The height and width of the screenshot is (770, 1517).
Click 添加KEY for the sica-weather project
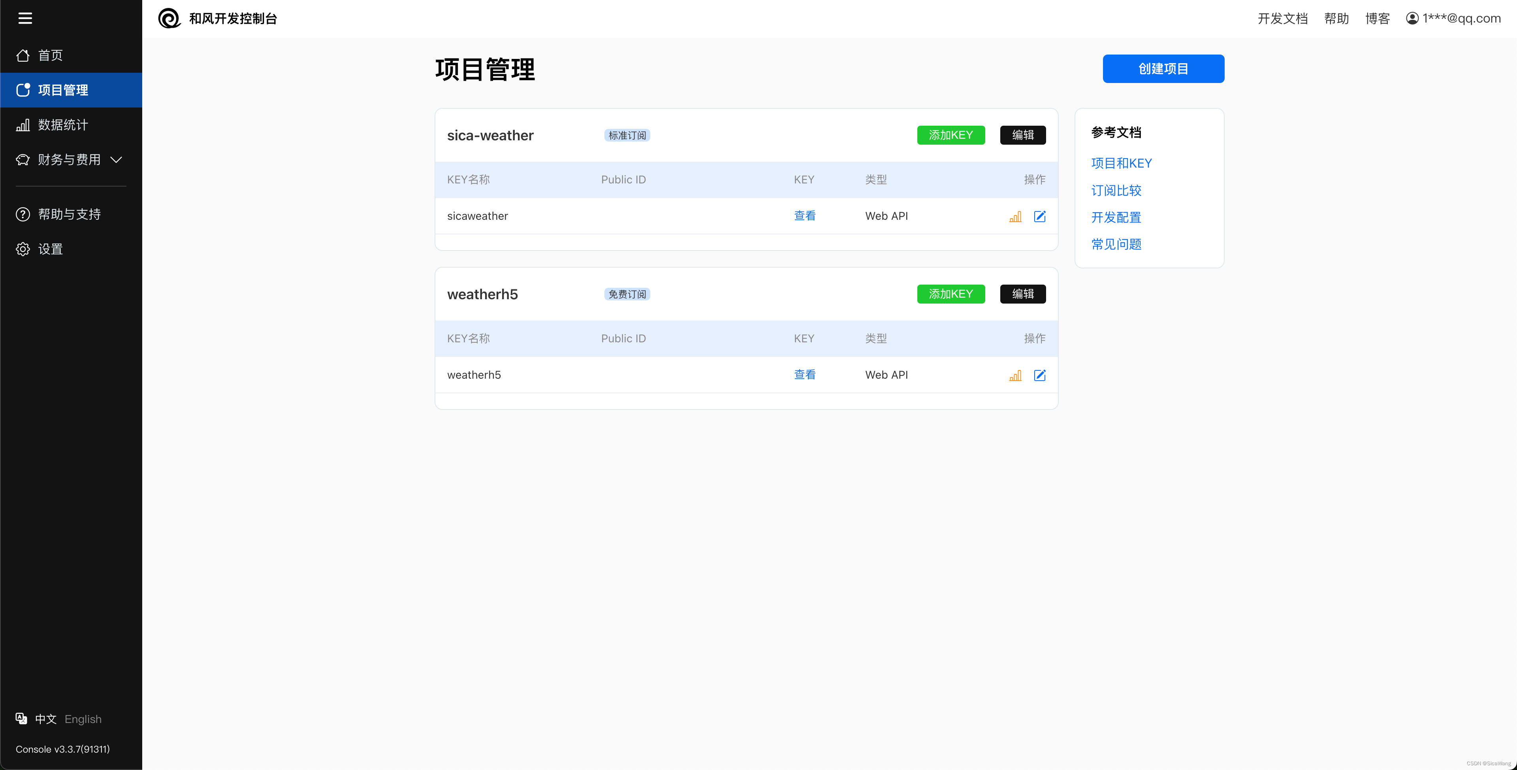950,135
